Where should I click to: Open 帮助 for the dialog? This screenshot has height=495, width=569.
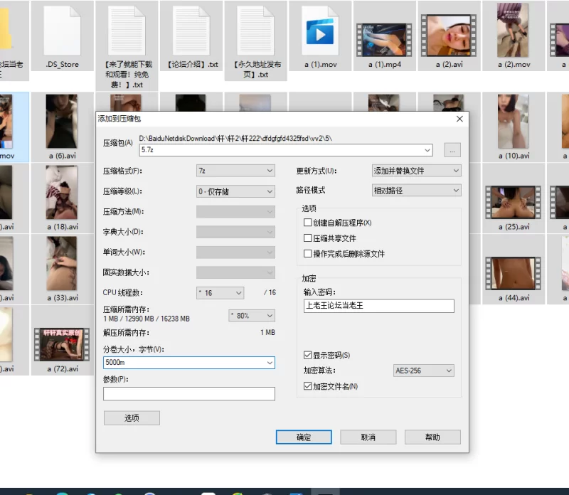click(x=432, y=437)
